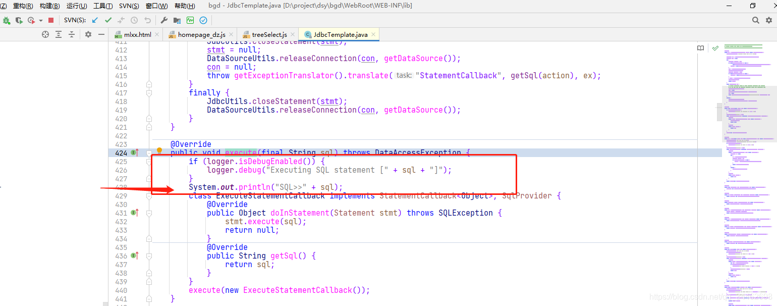Expand all in project panel
Viewport: 777px width, 306px height.
(59, 34)
